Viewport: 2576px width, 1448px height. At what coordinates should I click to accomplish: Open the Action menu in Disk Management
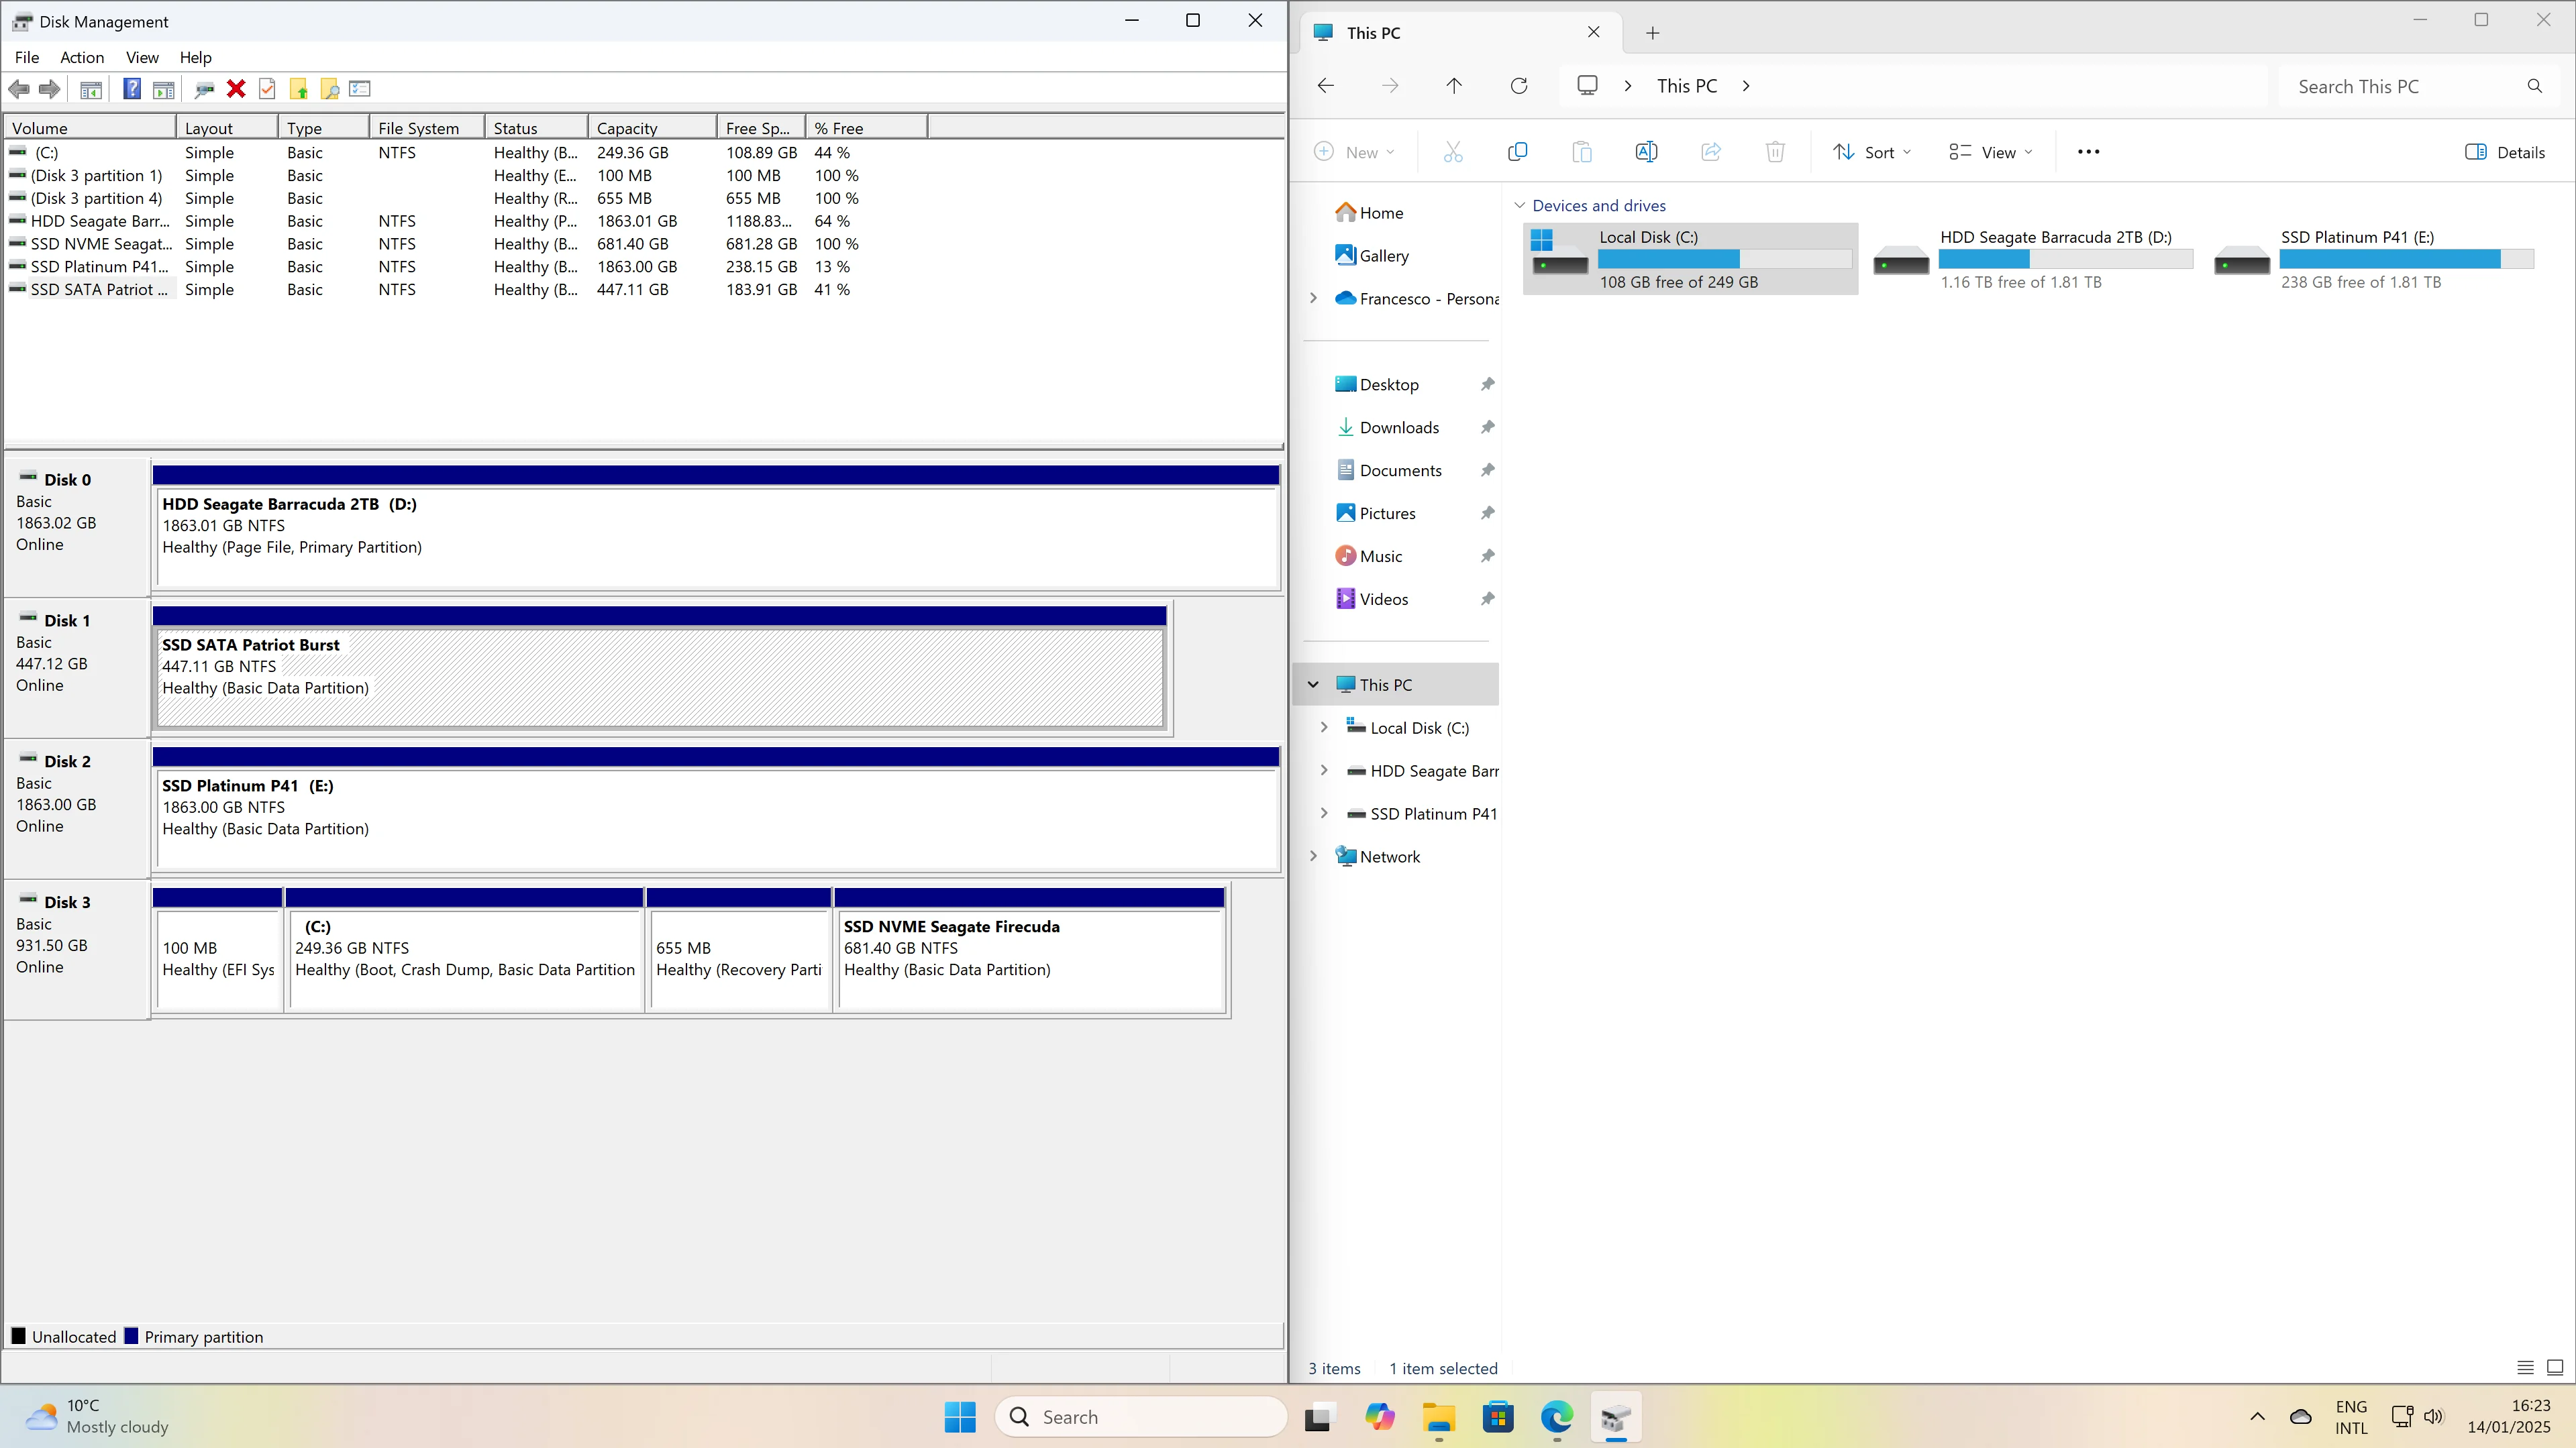82,57
